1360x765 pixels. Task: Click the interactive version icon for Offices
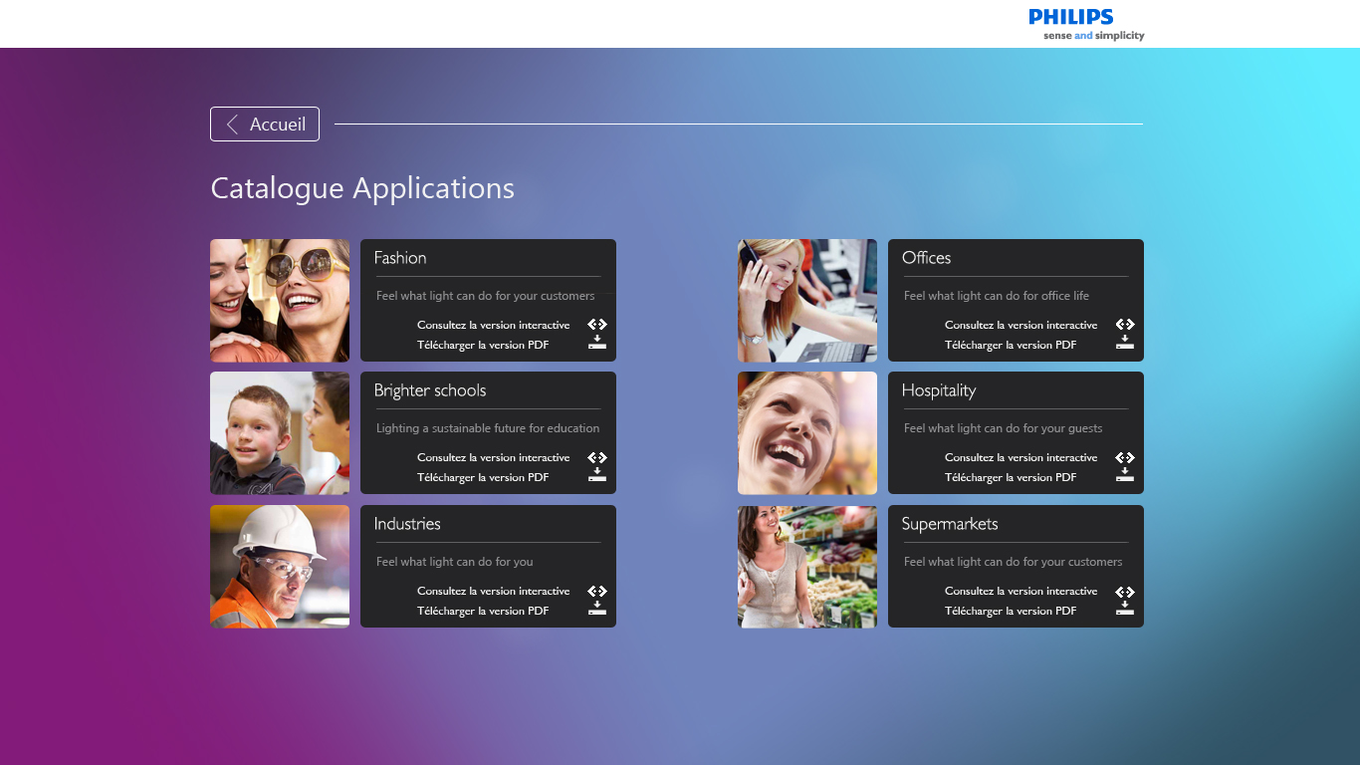tap(1124, 325)
